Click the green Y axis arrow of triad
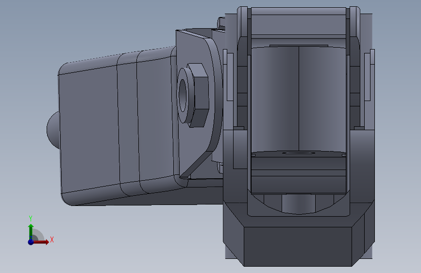This screenshot has height=273, width=421. click(x=31, y=232)
